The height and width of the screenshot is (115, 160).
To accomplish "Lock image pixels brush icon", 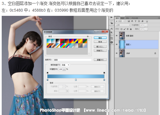I will [125, 29].
